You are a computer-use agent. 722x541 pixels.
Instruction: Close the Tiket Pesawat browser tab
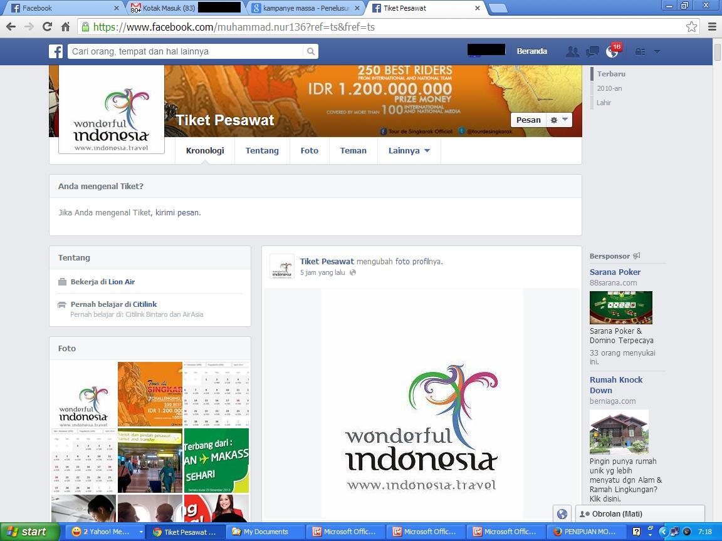[x=477, y=8]
